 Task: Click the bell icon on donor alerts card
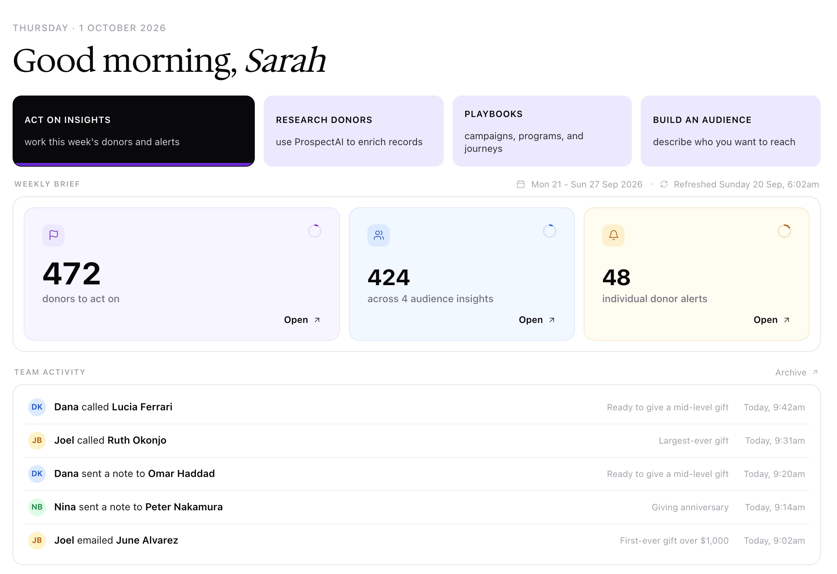(x=613, y=235)
